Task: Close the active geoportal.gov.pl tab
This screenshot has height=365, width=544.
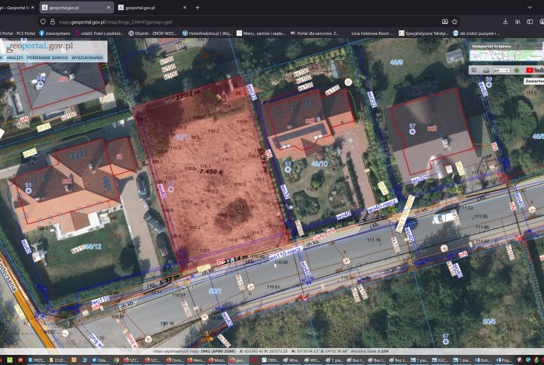Action: click(109, 7)
